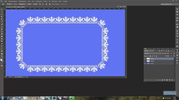Click the add layer mask icon
179x100 pixels.
coord(162,80)
